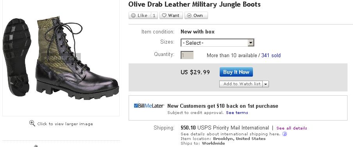
Task: Open the Sizes select dropdown
Action: point(217,42)
